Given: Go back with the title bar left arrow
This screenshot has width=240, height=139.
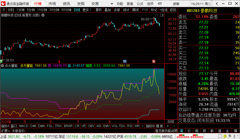Looking at the screenshot, I should point(217,3).
